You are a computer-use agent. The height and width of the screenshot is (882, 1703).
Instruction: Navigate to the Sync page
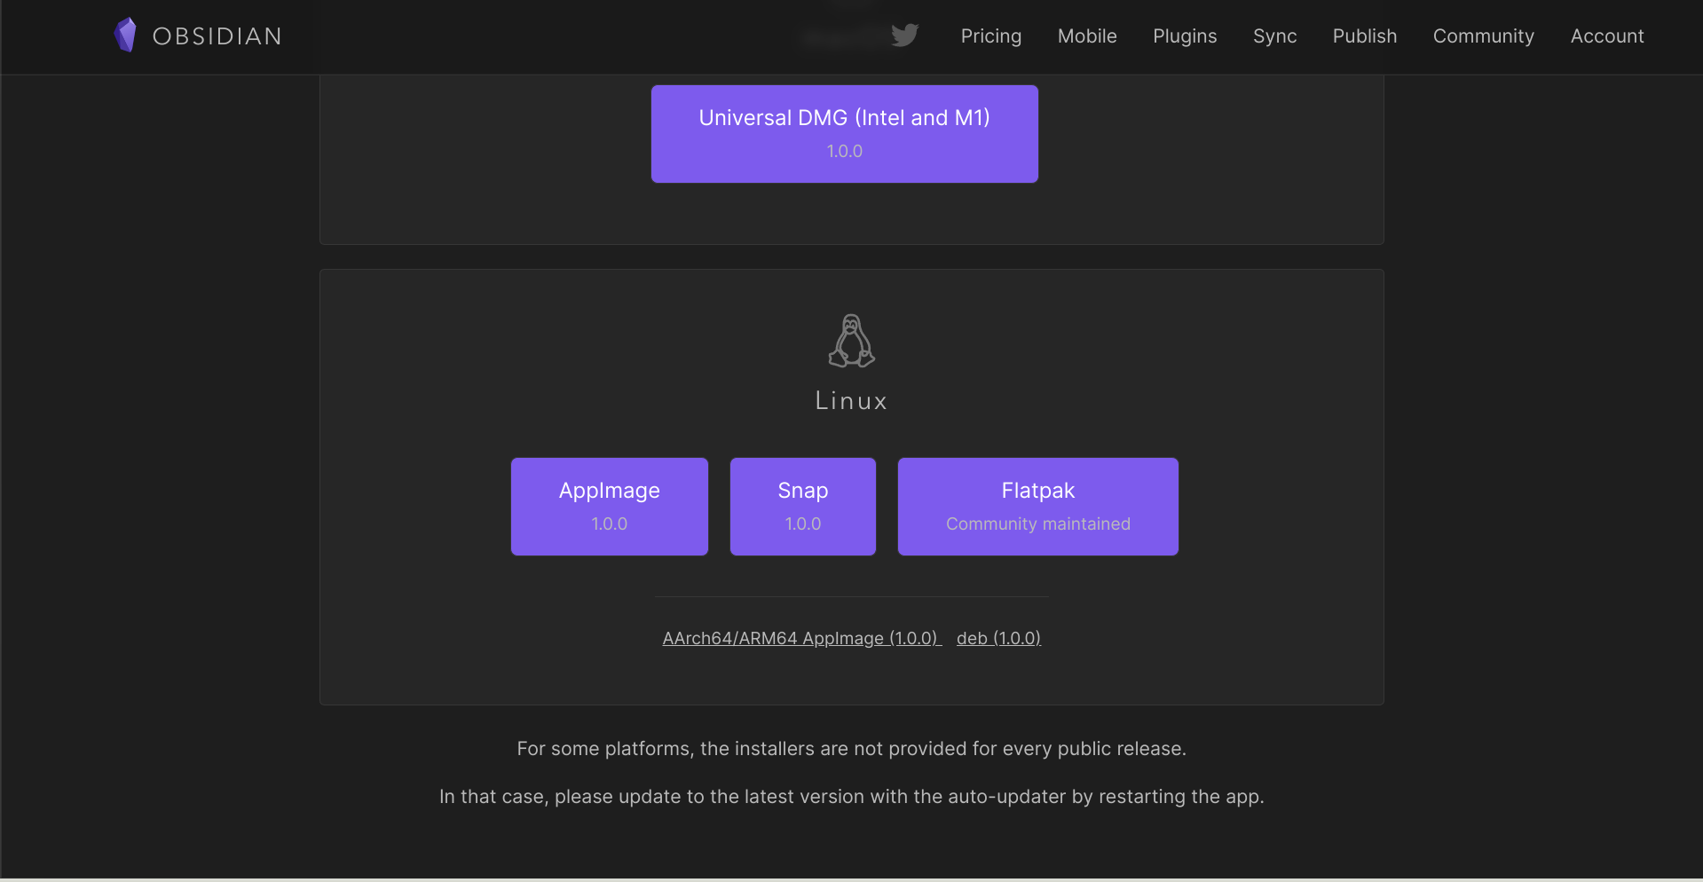point(1274,36)
